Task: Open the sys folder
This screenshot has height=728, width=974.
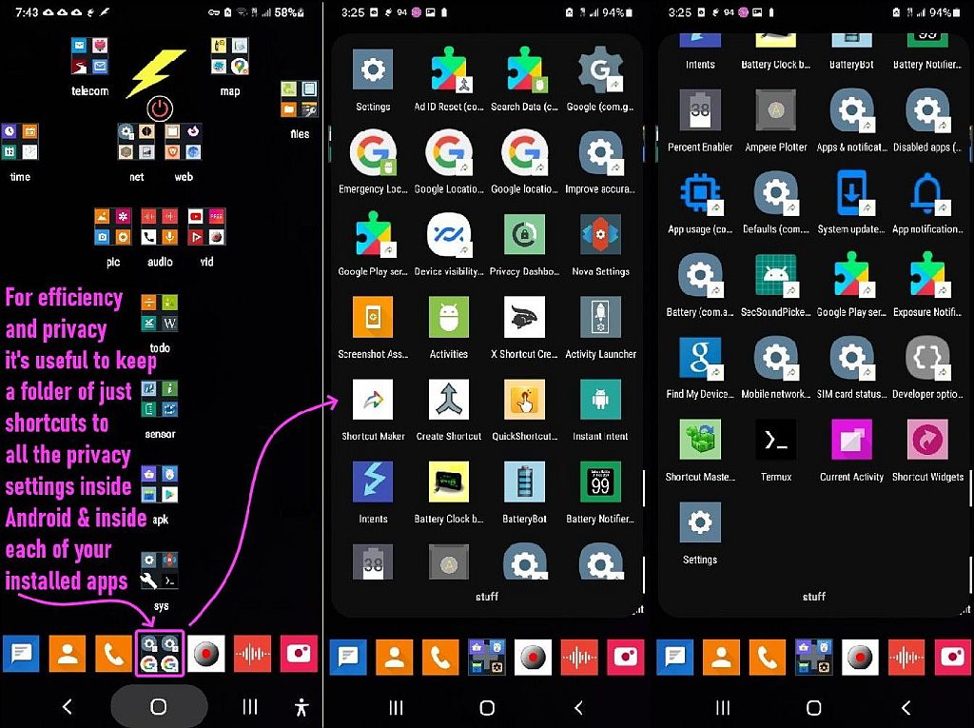Action: click(160, 570)
